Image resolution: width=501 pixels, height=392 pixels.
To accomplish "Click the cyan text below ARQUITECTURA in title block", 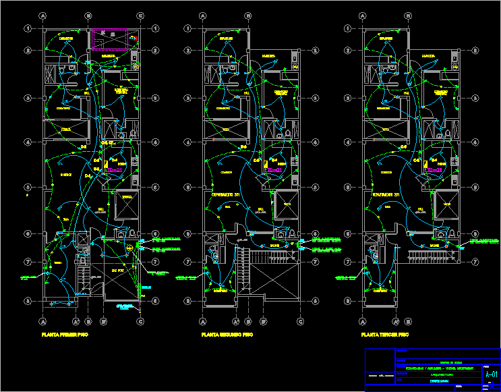I will pos(439,381).
